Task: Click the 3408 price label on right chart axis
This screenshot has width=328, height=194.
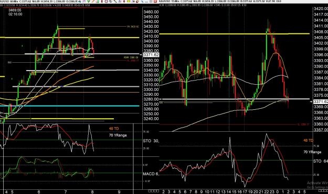Action: tap(321, 32)
